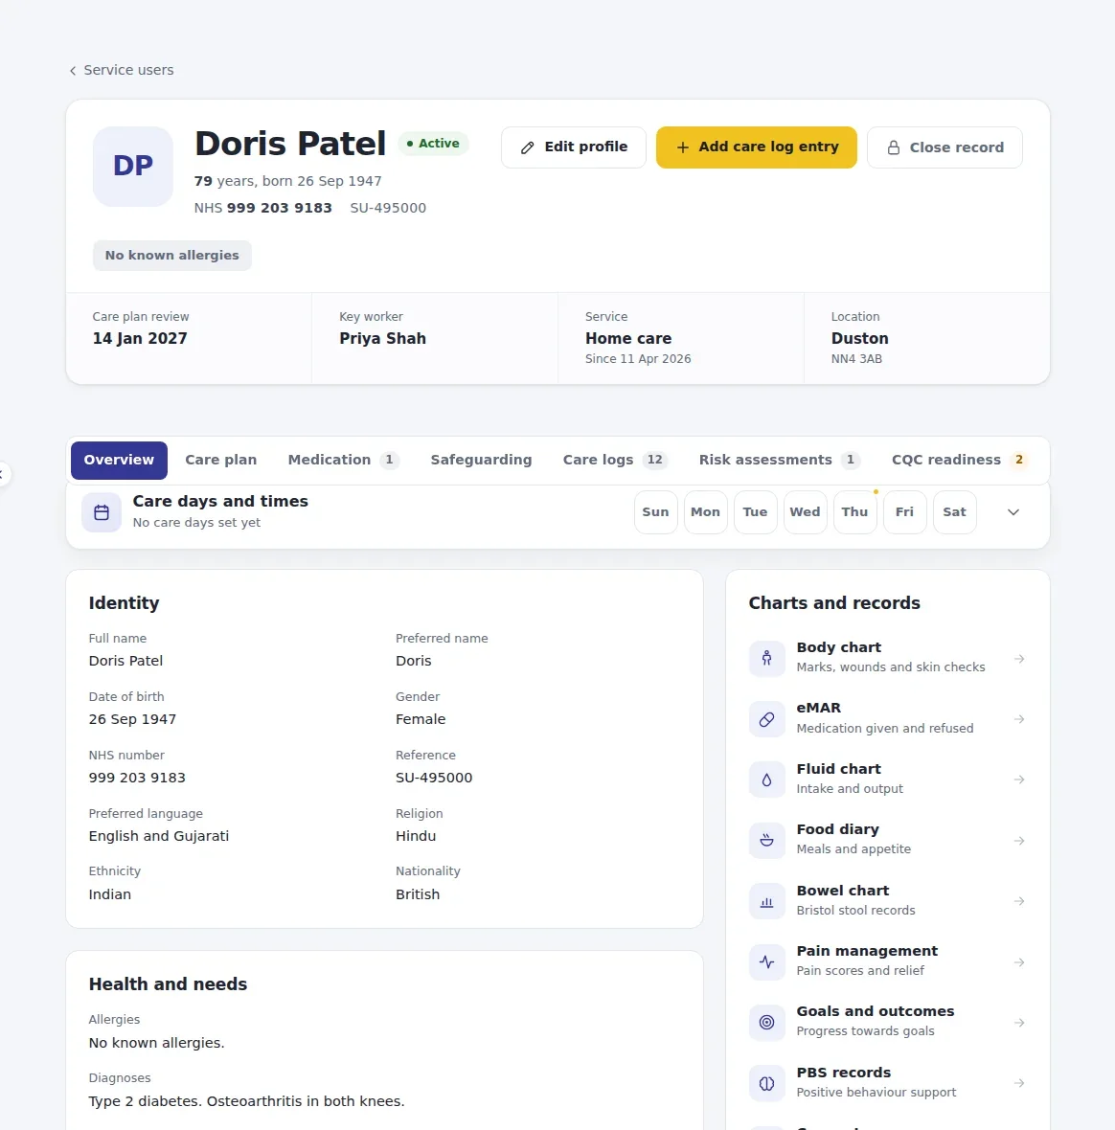Click the arrow on Pain management row

(x=1019, y=962)
